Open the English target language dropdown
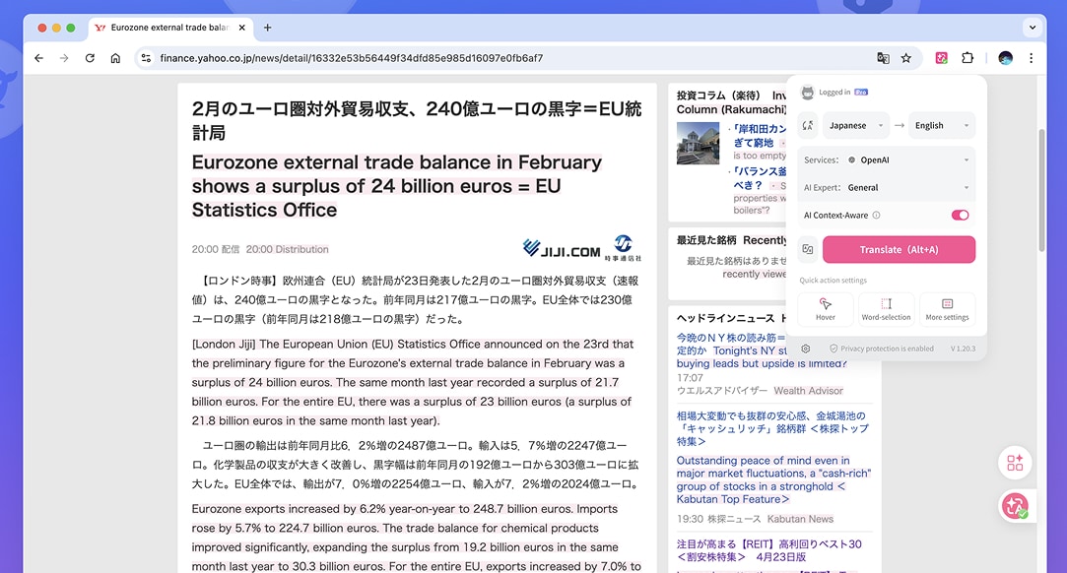This screenshot has height=573, width=1067. [942, 126]
